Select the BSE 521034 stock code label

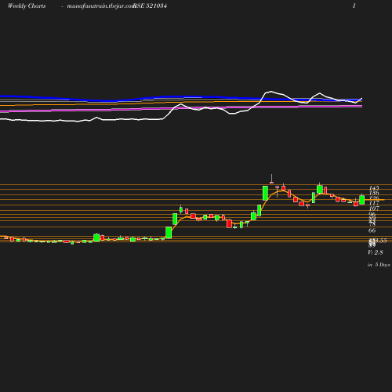point(150,6)
